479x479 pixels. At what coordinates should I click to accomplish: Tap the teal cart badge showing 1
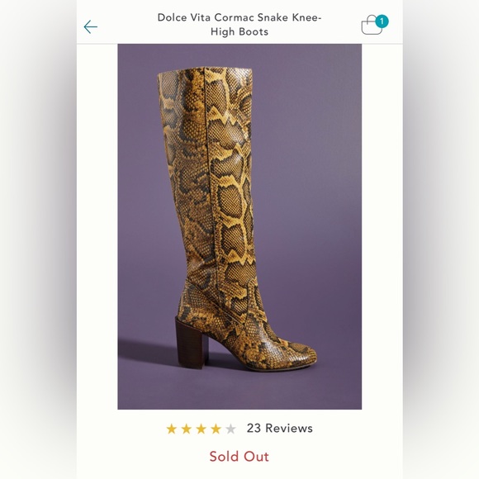[x=382, y=21]
